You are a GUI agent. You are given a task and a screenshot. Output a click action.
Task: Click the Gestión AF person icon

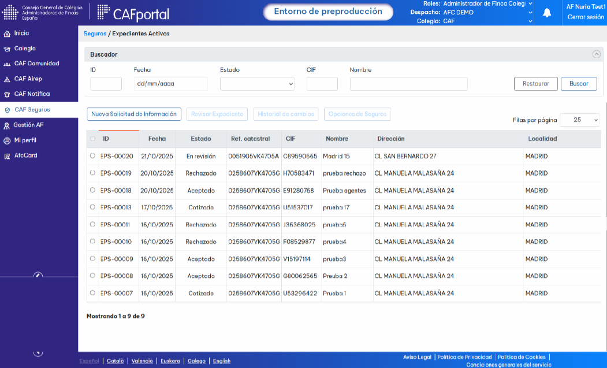coord(6,125)
